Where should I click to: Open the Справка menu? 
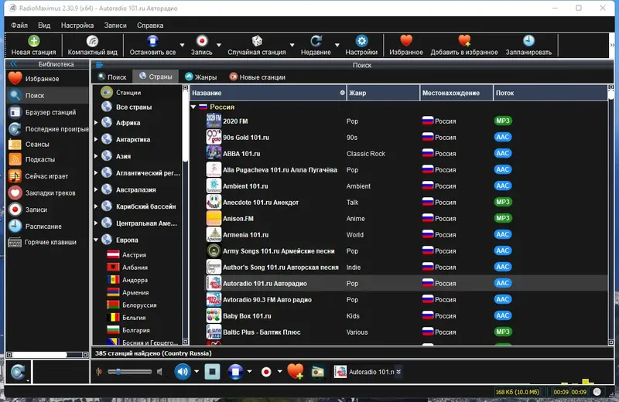150,26
